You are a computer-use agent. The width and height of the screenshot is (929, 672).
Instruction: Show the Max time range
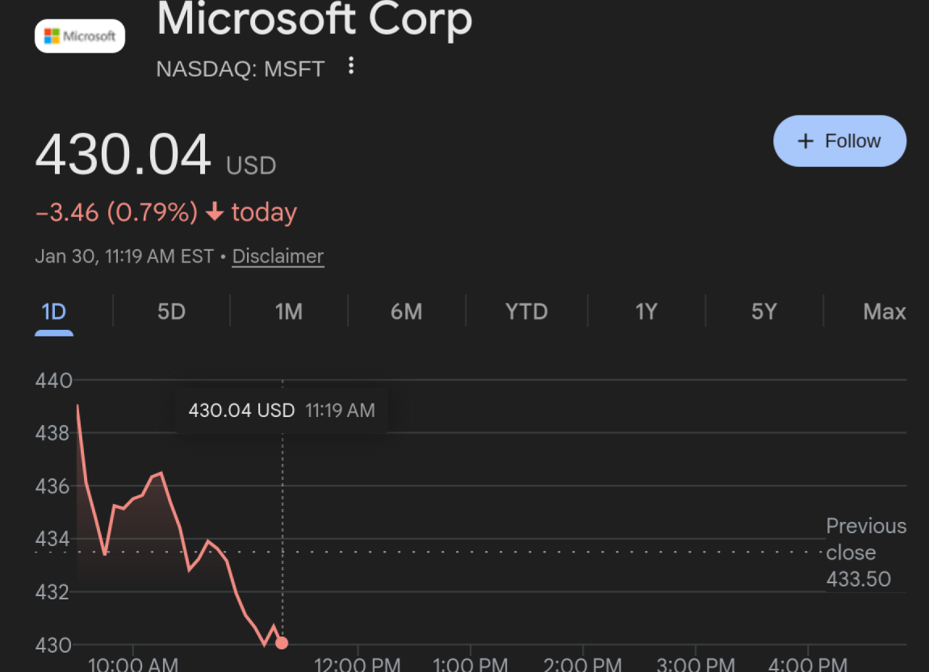[884, 311]
